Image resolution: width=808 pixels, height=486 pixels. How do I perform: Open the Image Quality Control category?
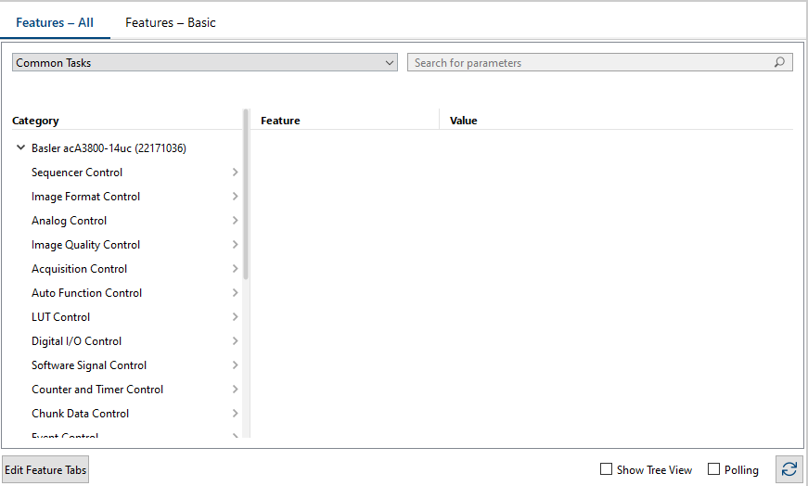[85, 245]
